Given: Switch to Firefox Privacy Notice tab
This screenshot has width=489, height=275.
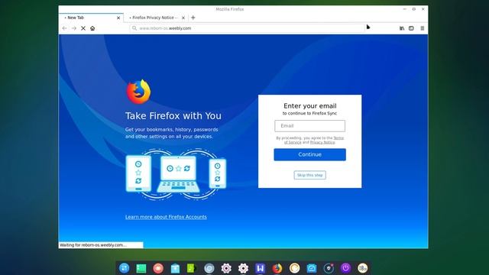Looking at the screenshot, I should click(157, 18).
